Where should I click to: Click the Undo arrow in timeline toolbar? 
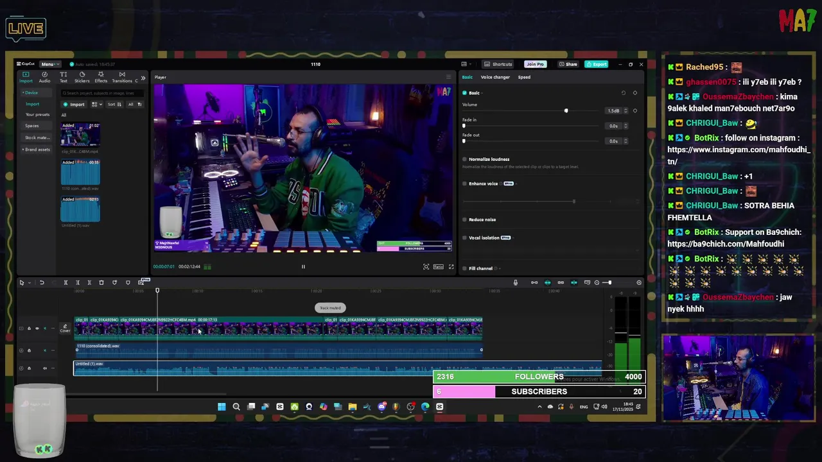point(42,282)
